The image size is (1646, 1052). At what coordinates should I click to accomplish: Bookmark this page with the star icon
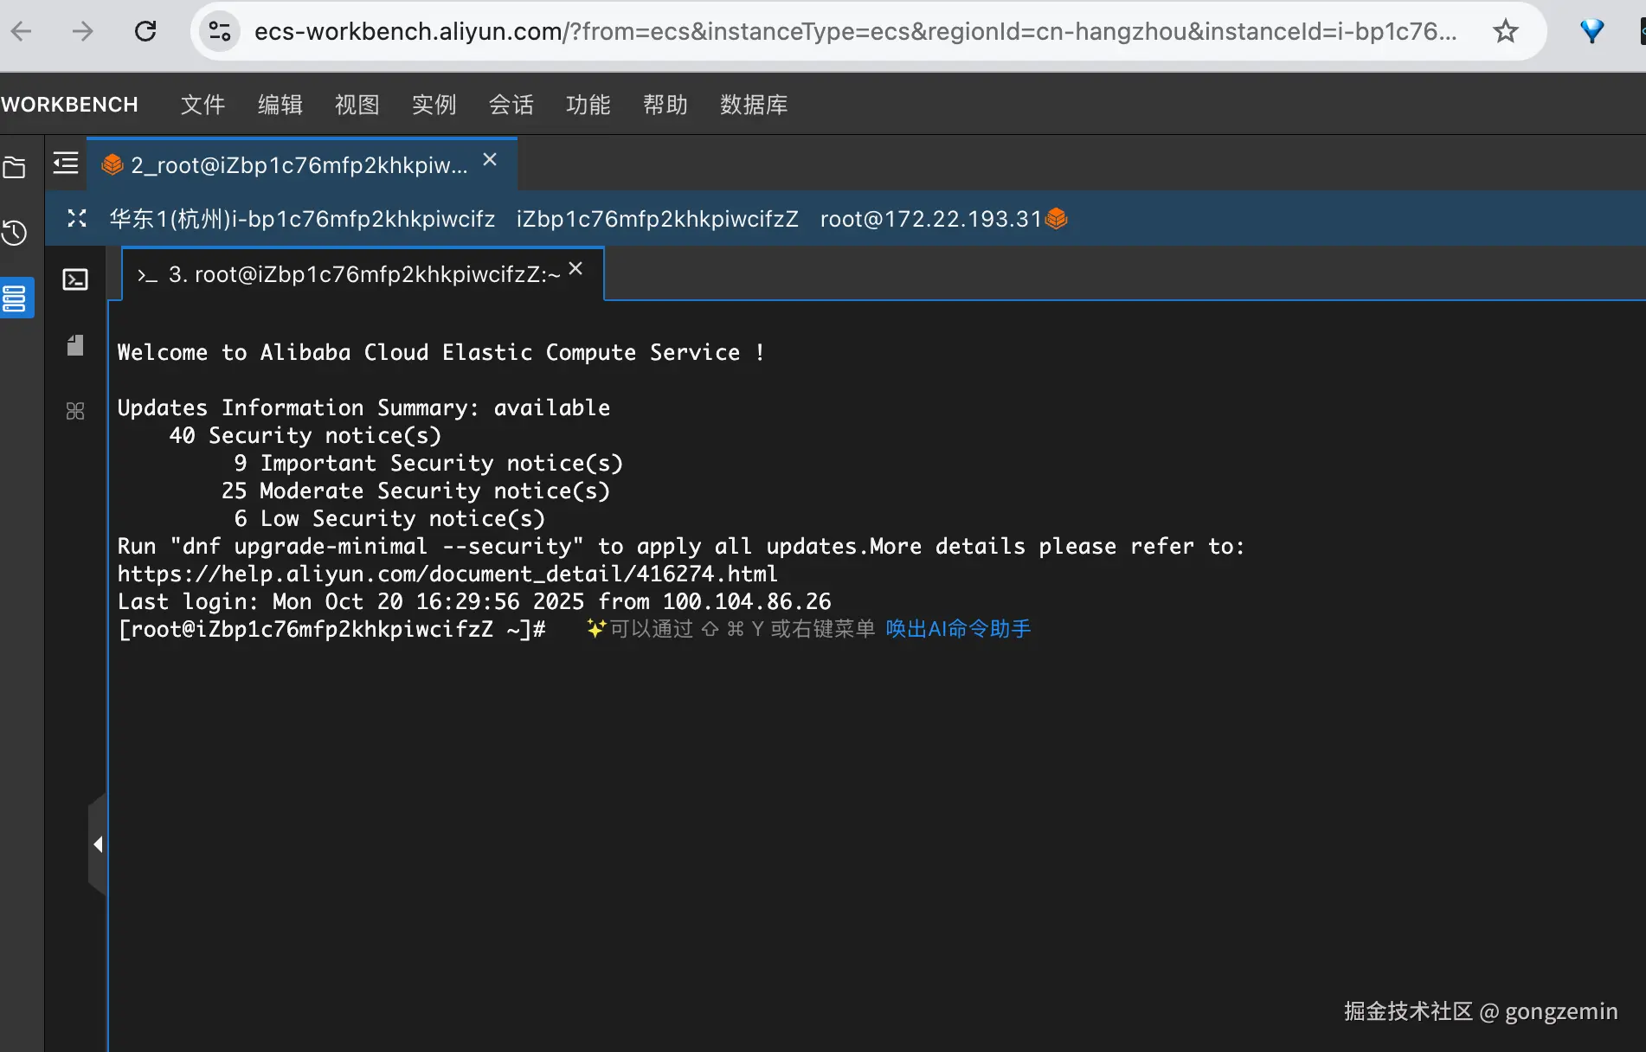[x=1505, y=32]
